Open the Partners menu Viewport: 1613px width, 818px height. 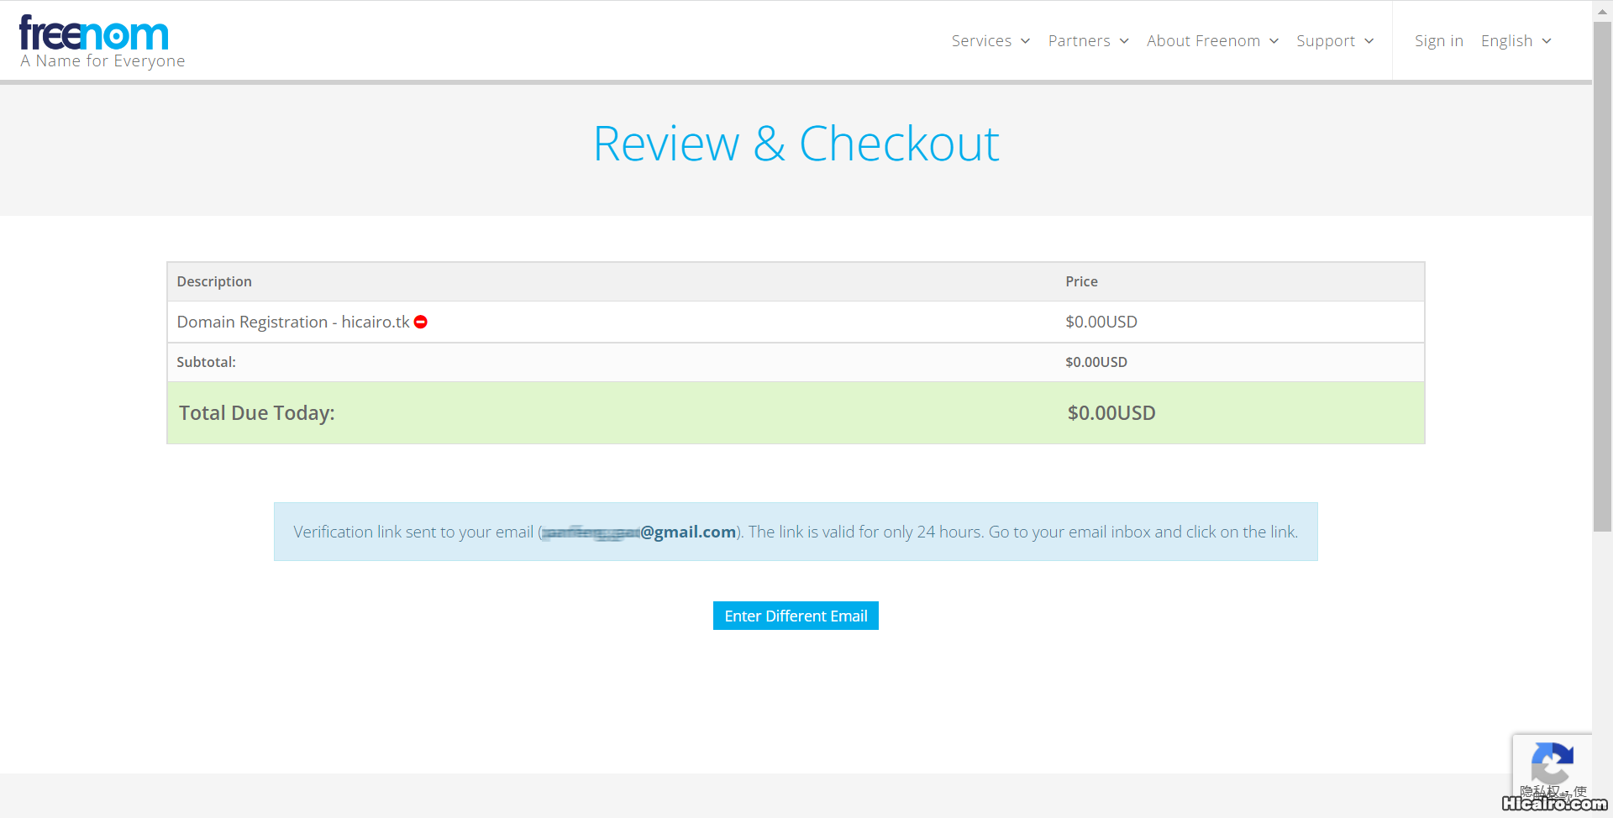tap(1079, 41)
